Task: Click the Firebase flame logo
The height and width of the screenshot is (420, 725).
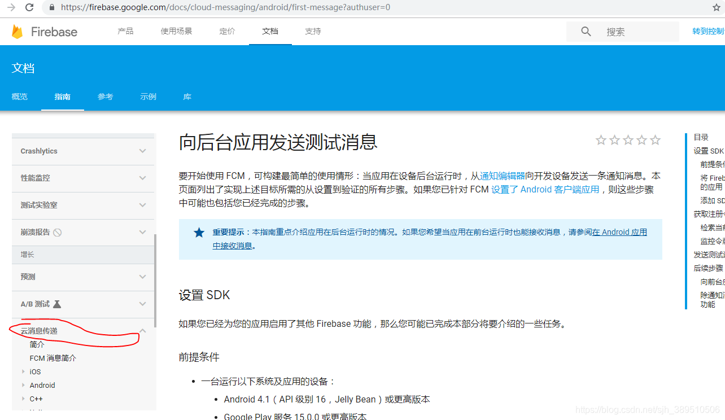Action: tap(18, 32)
